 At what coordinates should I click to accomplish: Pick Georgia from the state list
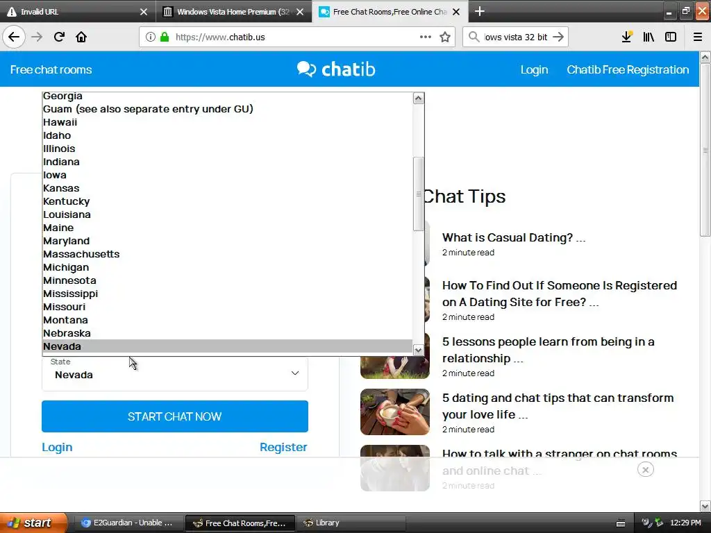(227, 96)
